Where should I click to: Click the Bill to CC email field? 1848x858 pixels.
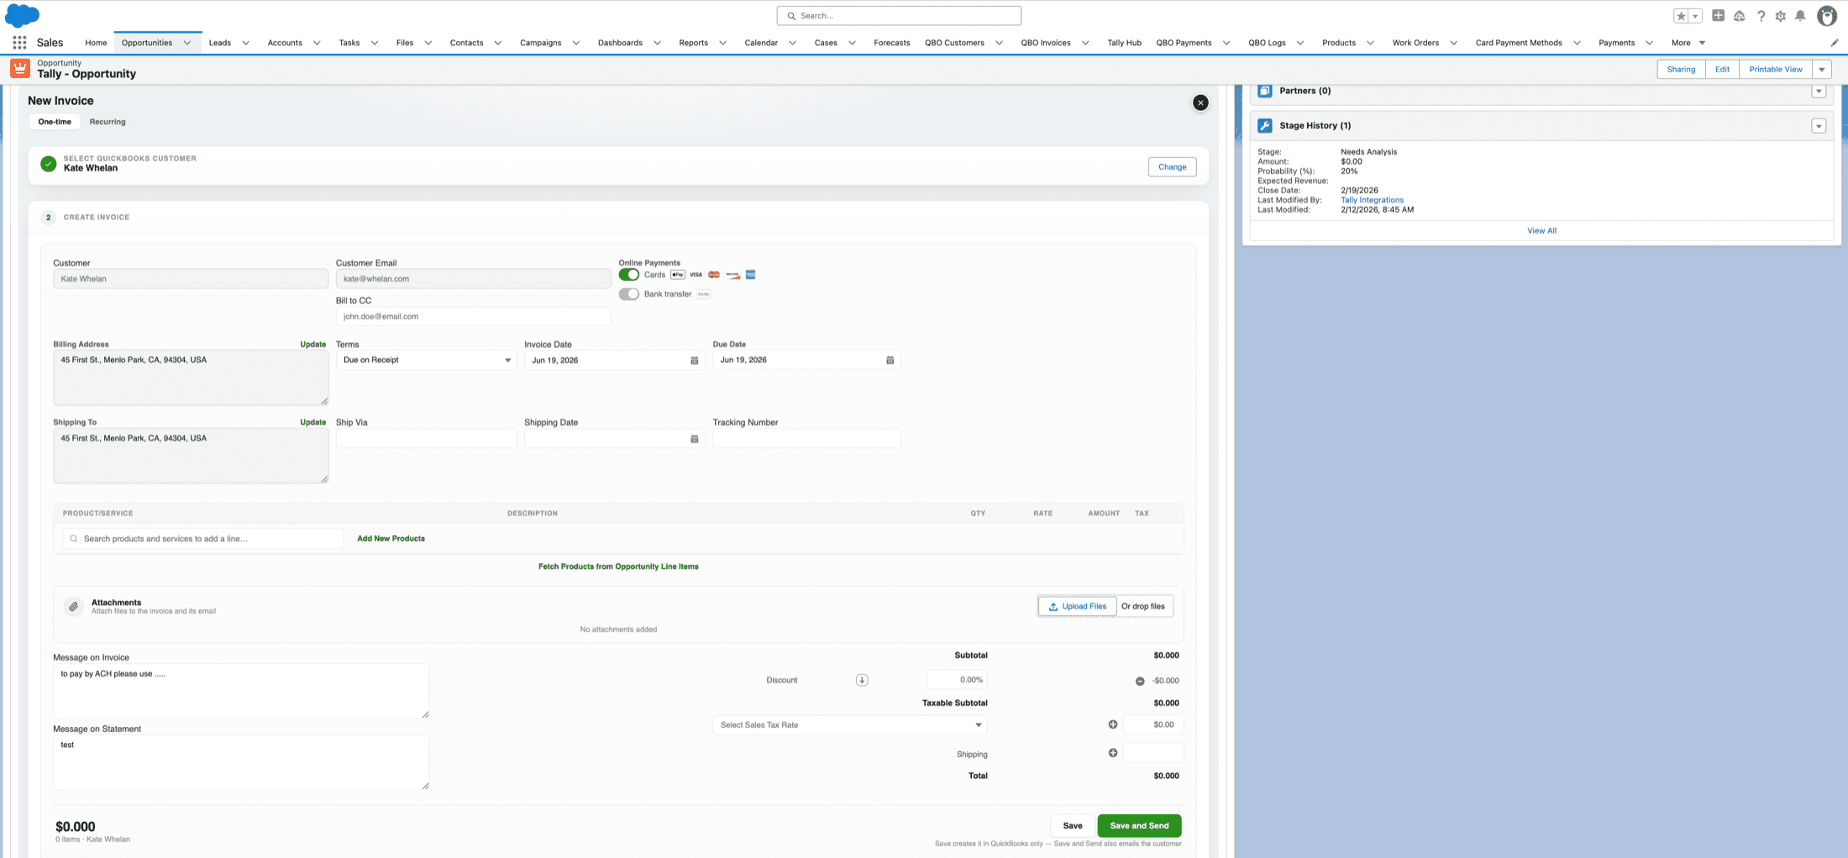(x=473, y=317)
